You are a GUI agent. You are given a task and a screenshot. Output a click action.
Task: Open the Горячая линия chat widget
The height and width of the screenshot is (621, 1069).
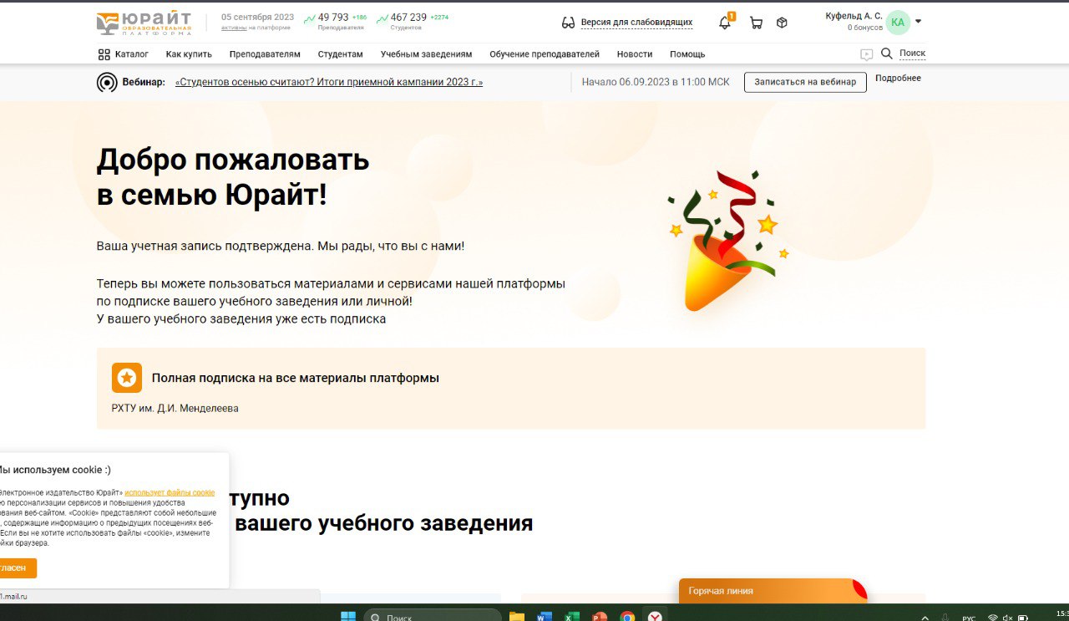pyautogui.click(x=773, y=591)
